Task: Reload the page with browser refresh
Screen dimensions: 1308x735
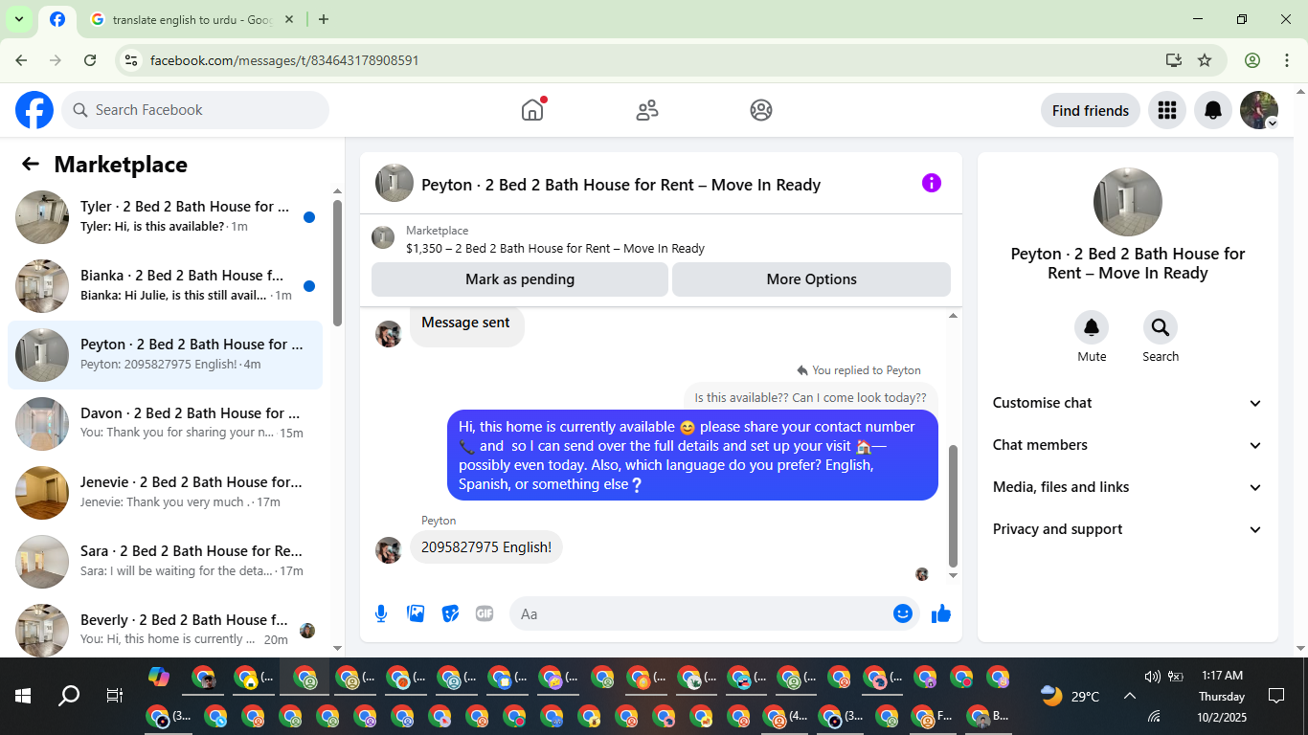Action: [90, 60]
